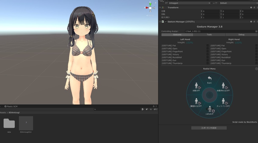Click the Back arrow in Radial Menu
The height and width of the screenshot is (143, 258).
209,78
